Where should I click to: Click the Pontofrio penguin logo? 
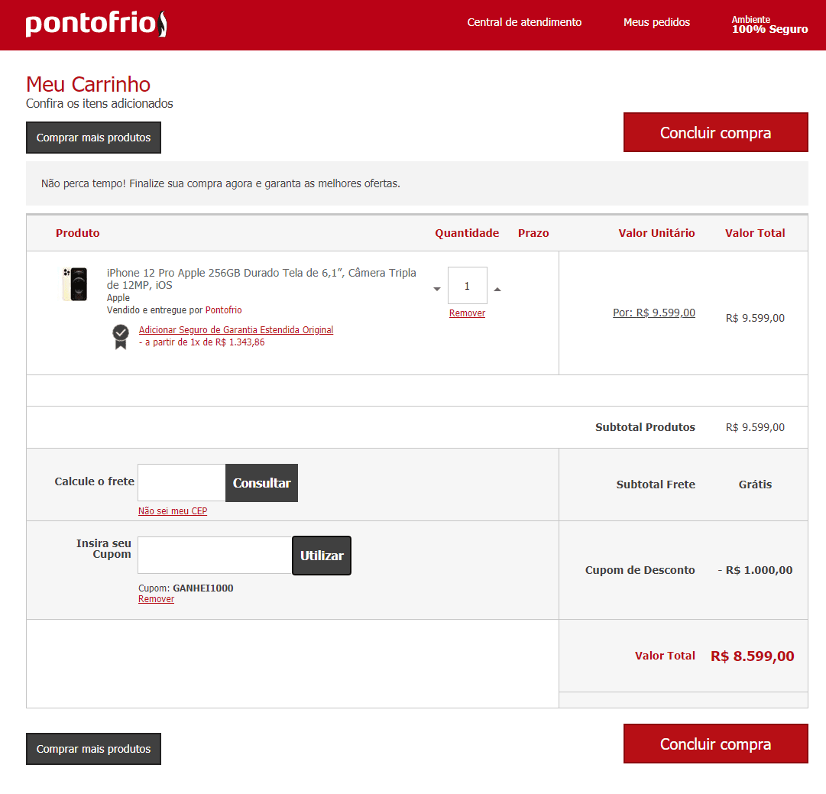pos(96,24)
